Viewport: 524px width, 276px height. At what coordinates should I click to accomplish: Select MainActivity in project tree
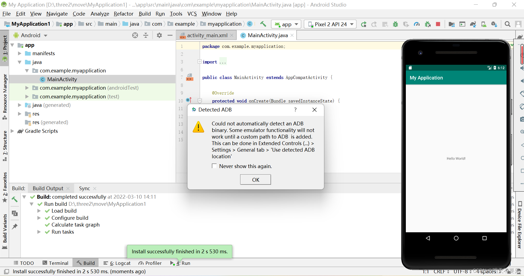[92, 79]
